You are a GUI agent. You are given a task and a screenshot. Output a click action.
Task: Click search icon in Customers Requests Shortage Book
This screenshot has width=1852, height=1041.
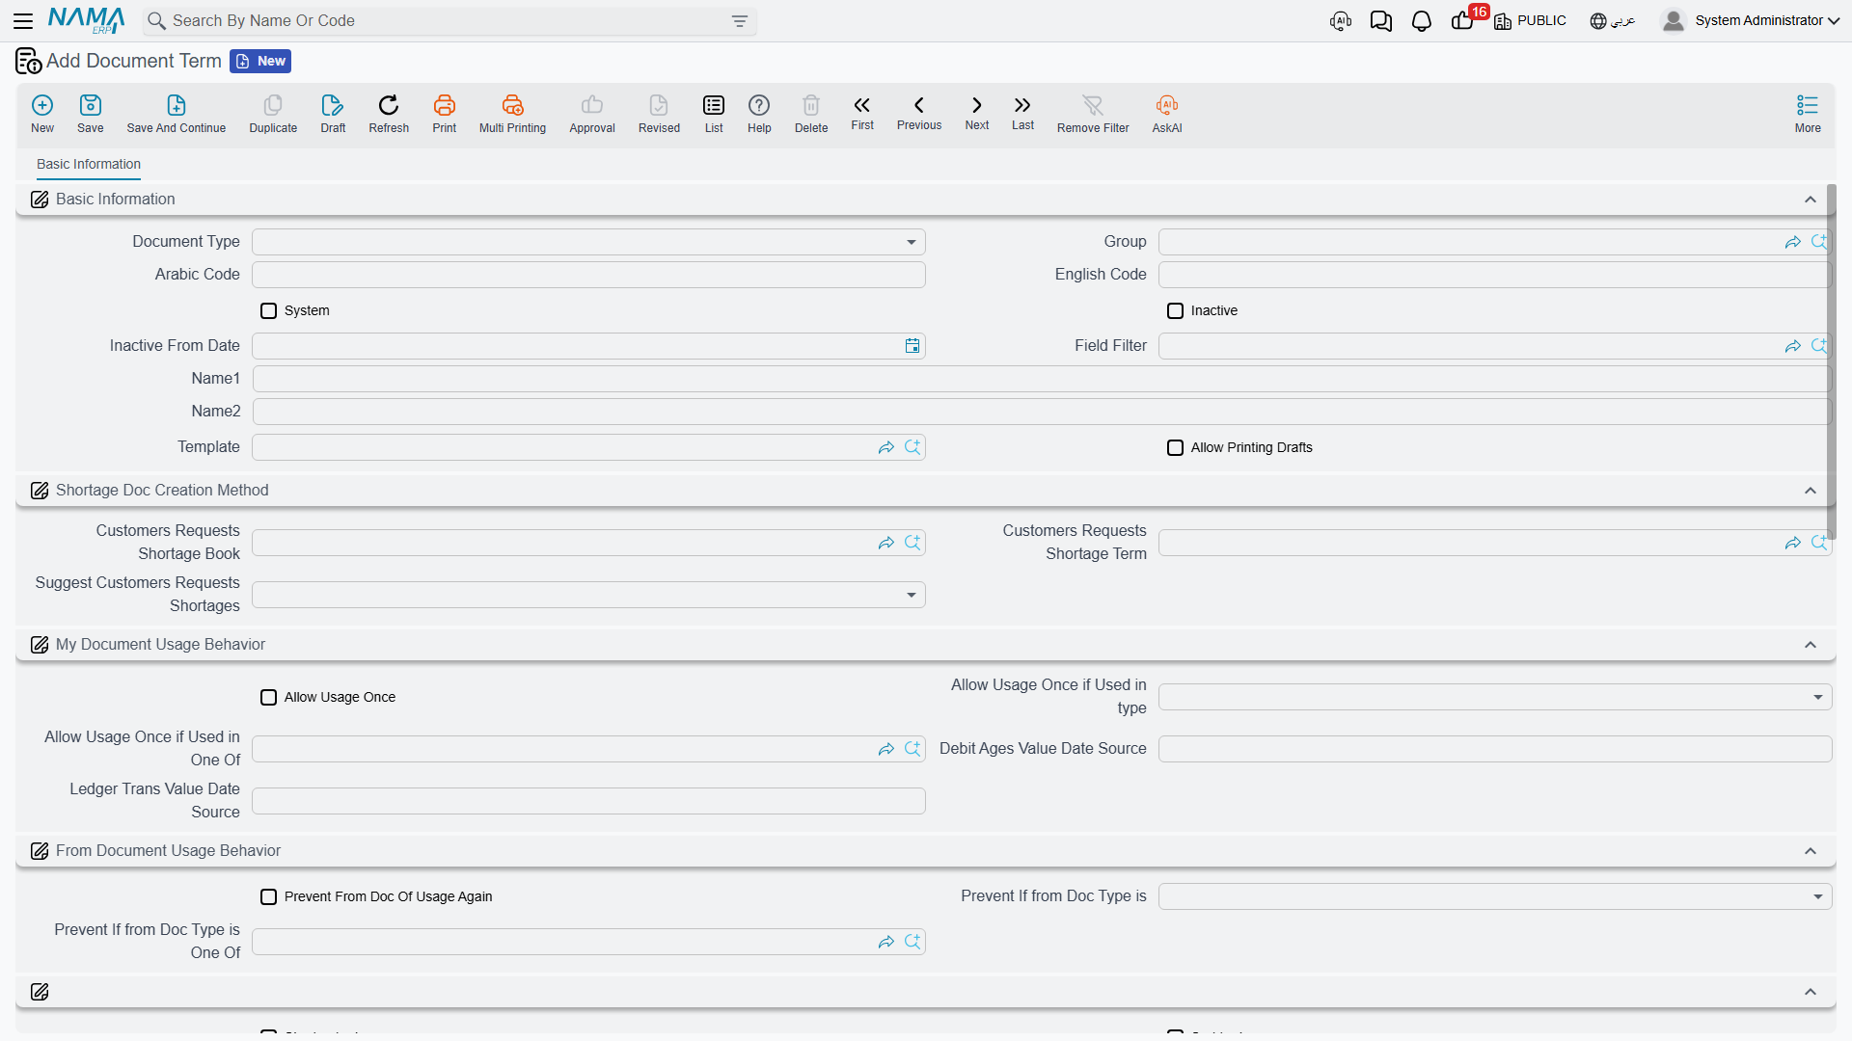click(x=912, y=543)
